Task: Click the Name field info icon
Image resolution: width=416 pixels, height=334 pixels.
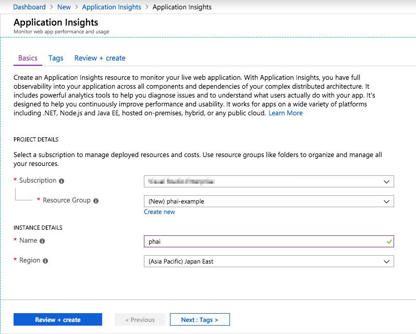Action: coord(42,241)
